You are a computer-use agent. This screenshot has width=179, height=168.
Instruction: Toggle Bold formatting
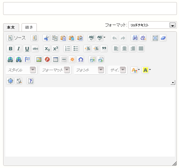point(10,49)
